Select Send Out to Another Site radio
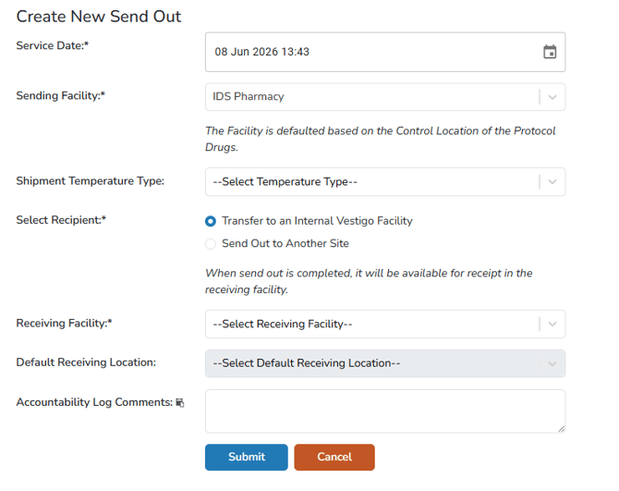Image resolution: width=619 pixels, height=491 pixels. (x=211, y=244)
